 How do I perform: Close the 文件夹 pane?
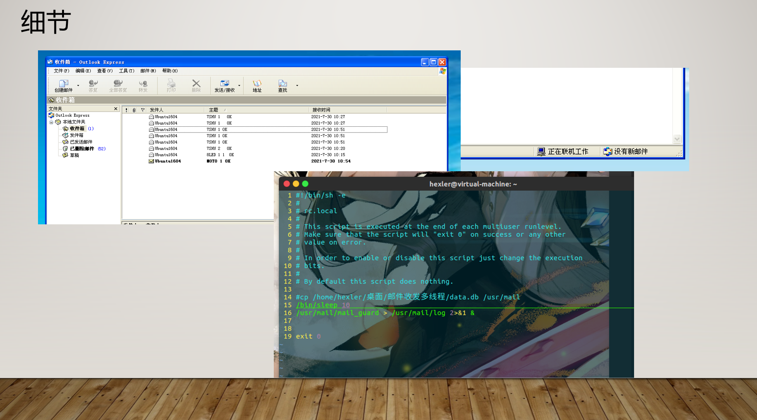point(116,109)
